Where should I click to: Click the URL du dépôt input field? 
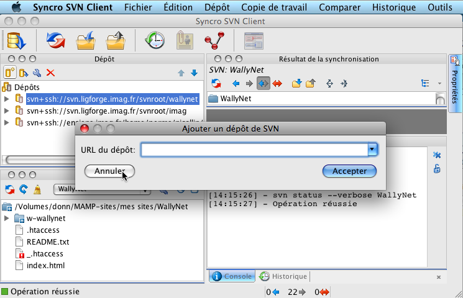pyautogui.click(x=255, y=150)
